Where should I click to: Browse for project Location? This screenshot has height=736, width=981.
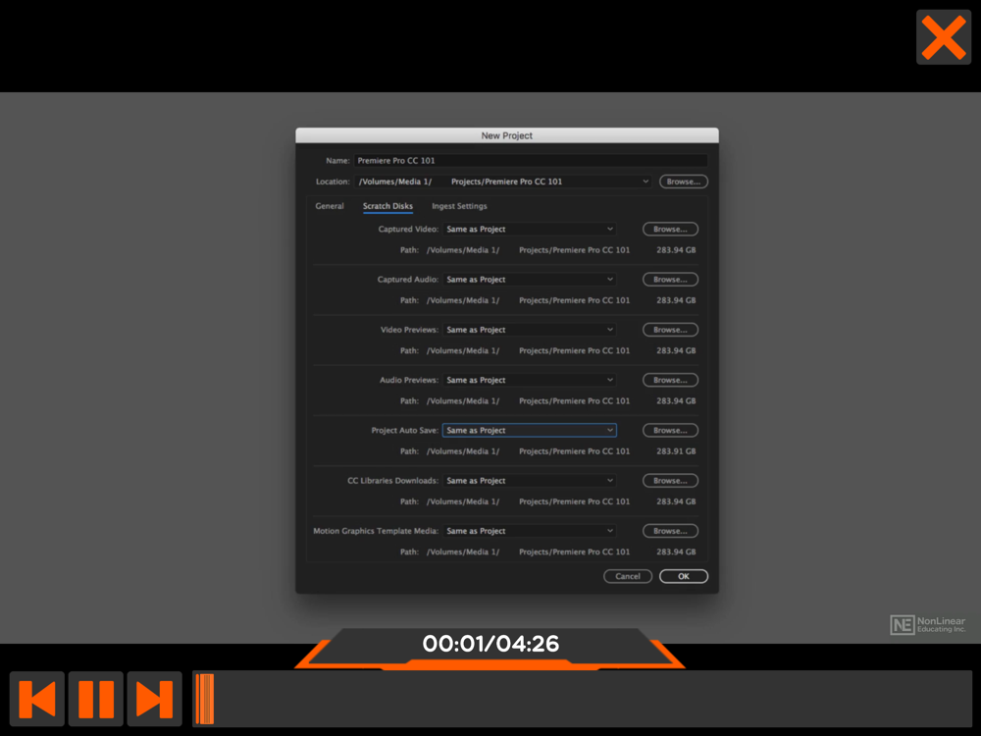[683, 182]
